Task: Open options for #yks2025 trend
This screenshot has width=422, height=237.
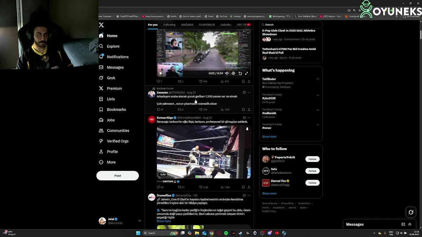Action: click(x=318, y=95)
